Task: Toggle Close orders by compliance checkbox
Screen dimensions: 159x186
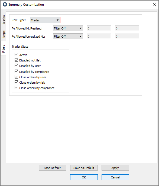Action: tap(16, 88)
